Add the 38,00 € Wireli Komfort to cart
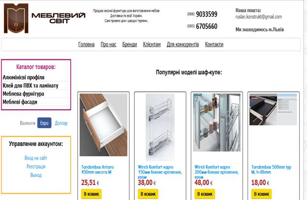307x200 pixels. (148, 194)
